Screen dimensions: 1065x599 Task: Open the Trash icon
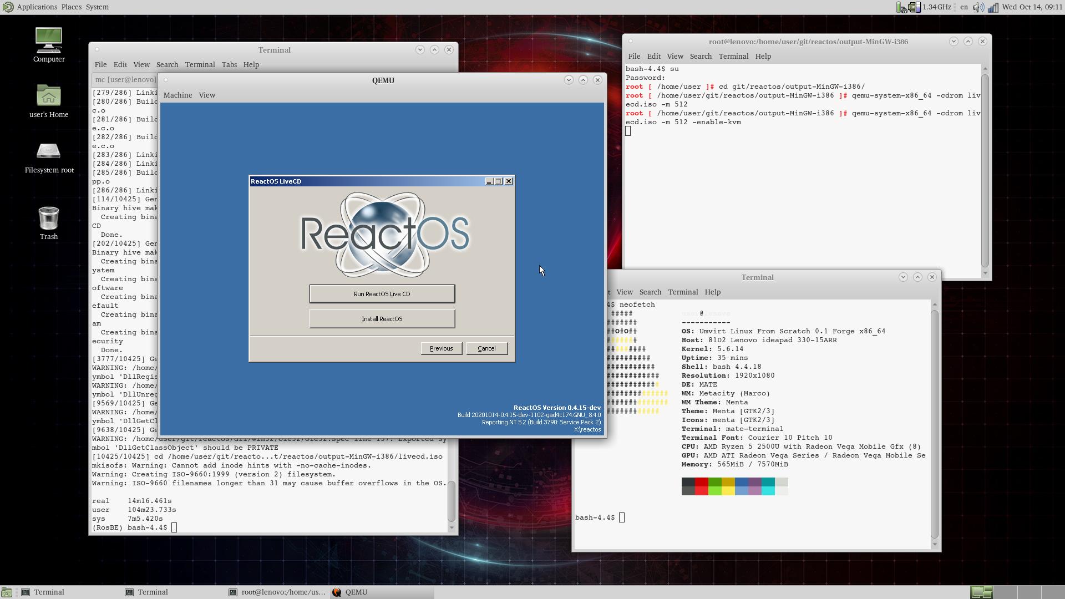point(49,218)
